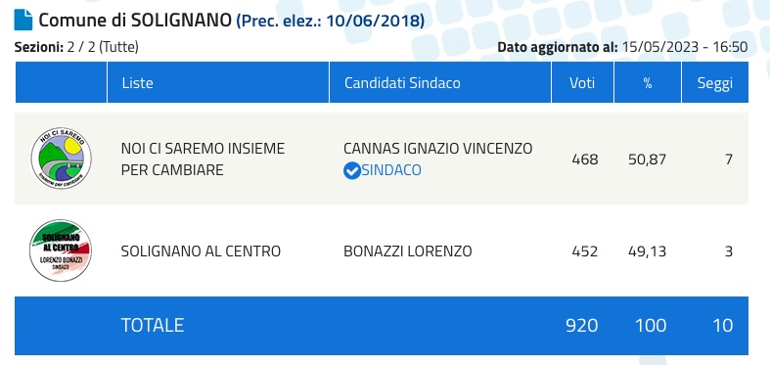Click the TOTALE row label
This screenshot has width=770, height=365.
coord(153,325)
